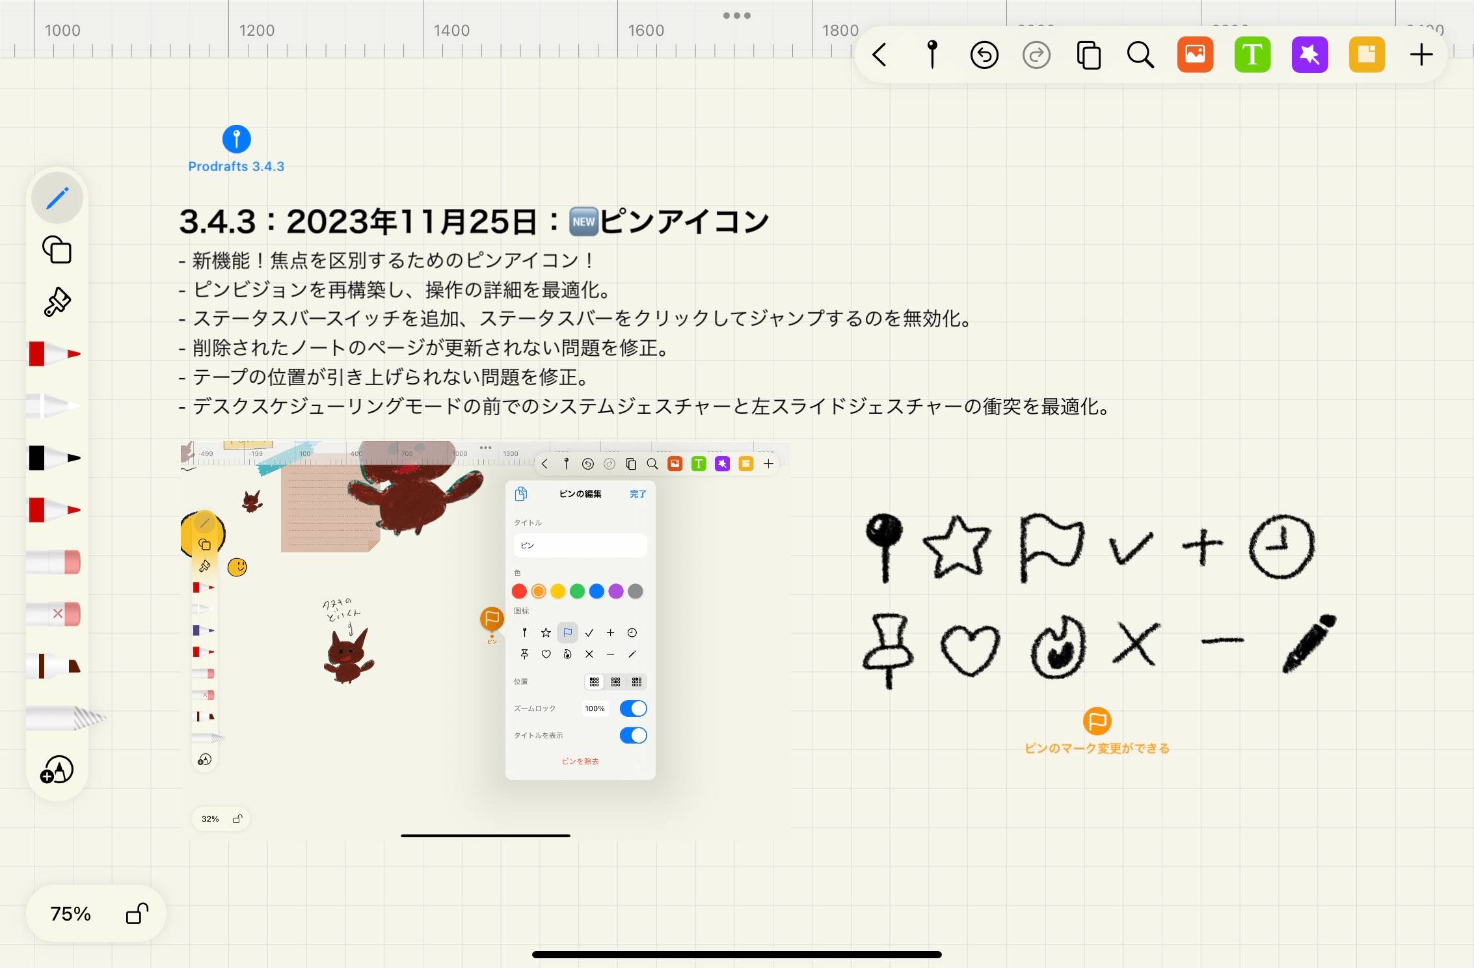Pick the red color swatch in pin editor
Image resolution: width=1474 pixels, height=968 pixels.
[519, 591]
